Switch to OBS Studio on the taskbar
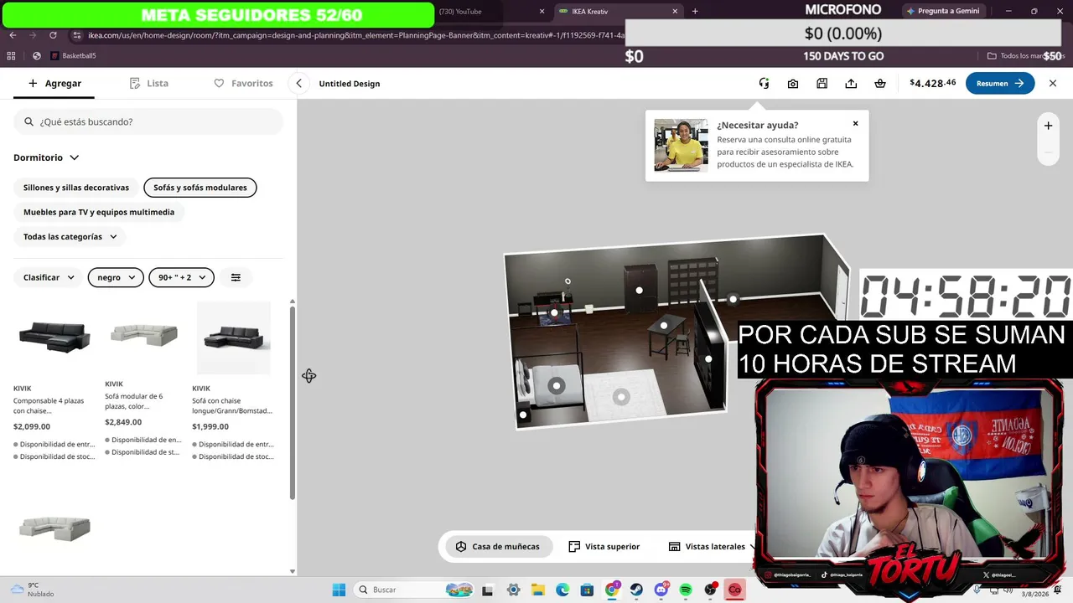The width and height of the screenshot is (1073, 603). 711,590
